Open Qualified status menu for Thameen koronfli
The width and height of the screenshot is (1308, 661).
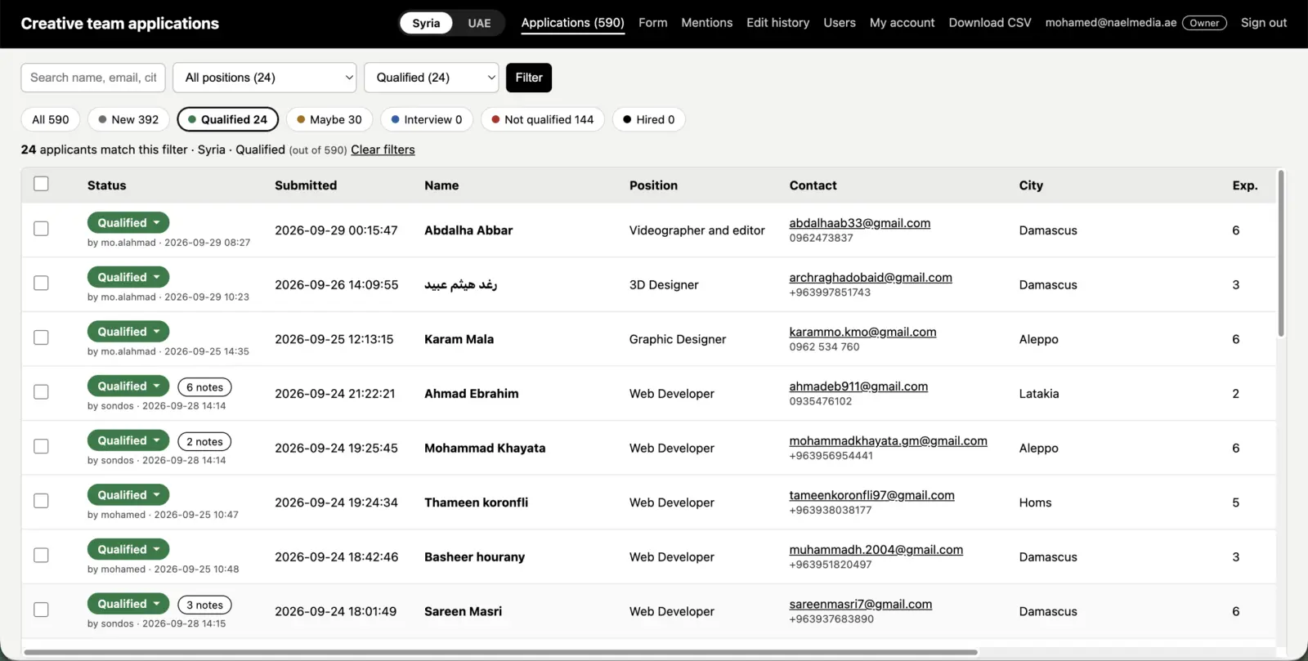pyautogui.click(x=128, y=495)
